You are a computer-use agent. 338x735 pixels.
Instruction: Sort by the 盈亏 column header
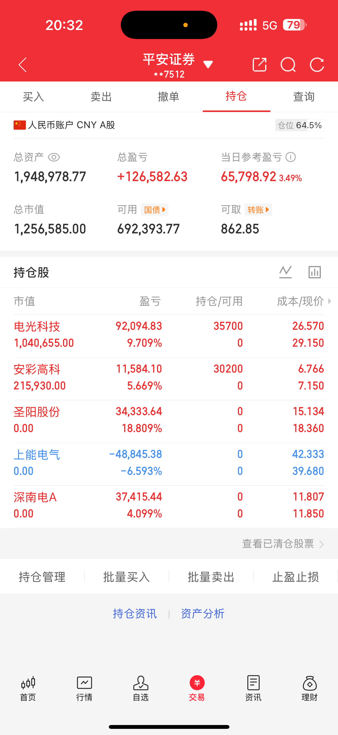tap(150, 301)
